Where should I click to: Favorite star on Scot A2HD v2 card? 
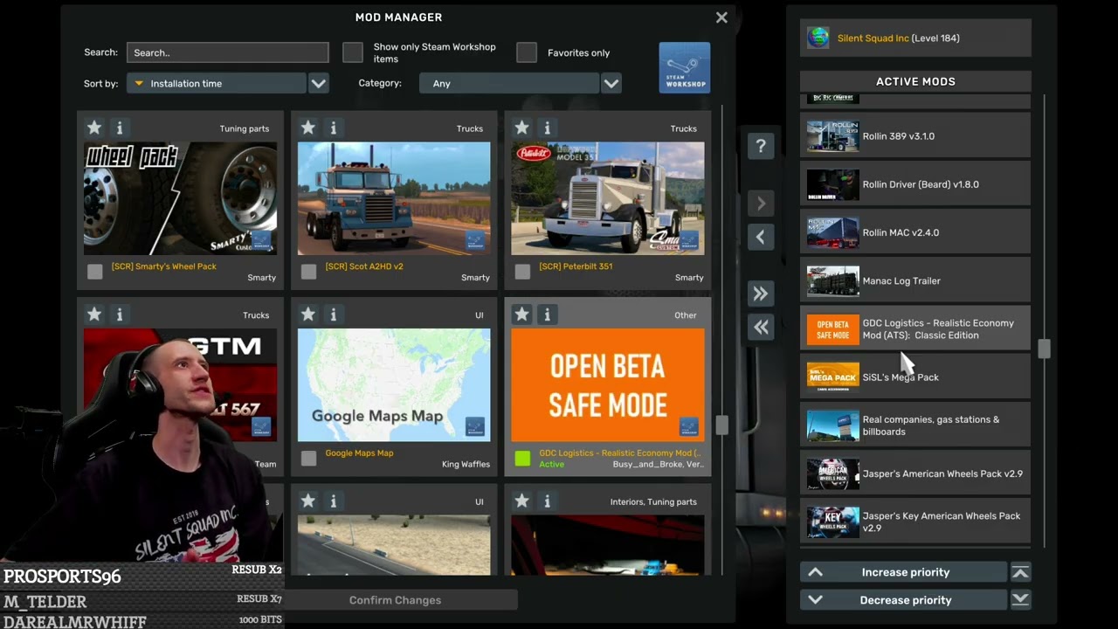point(307,128)
